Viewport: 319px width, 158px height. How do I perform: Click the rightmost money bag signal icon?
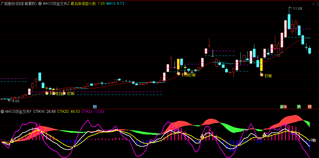264,135
